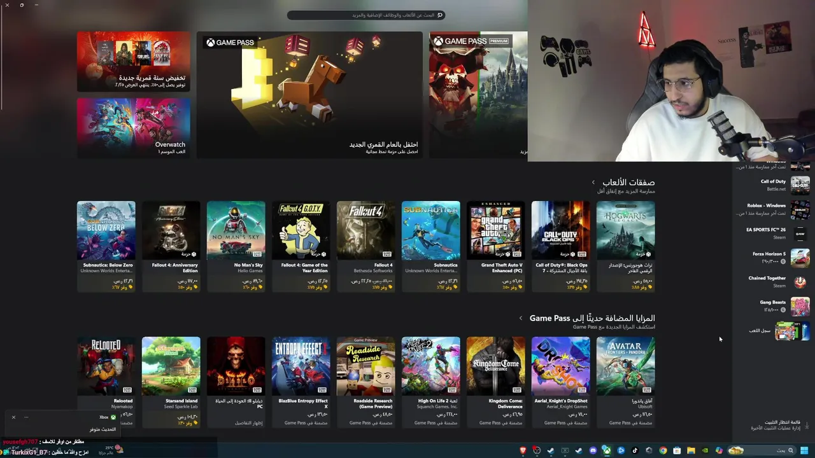Open OBS Studio from the taskbar
815x458 pixels.
tap(537, 450)
